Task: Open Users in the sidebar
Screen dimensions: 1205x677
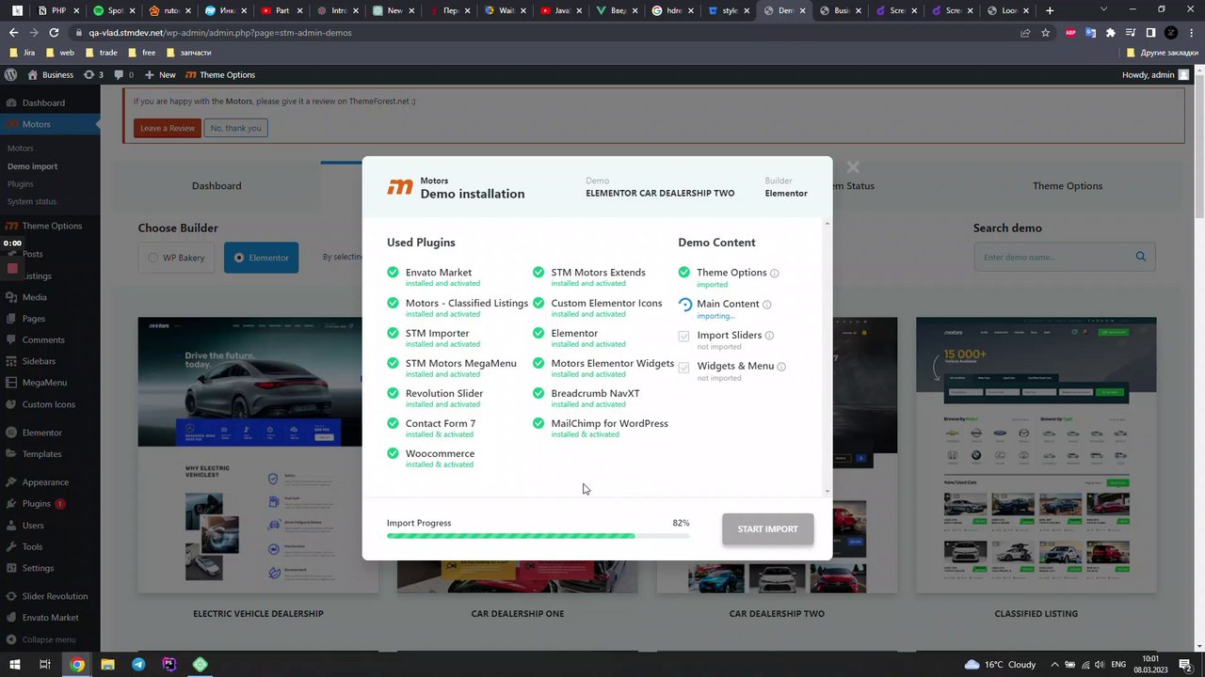Action: [x=33, y=525]
